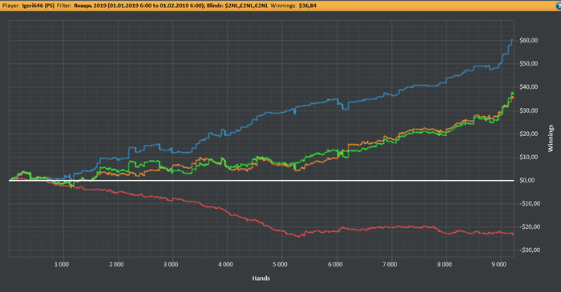
Task: Click the 2 000 hands axis label
Action: click(x=116, y=265)
